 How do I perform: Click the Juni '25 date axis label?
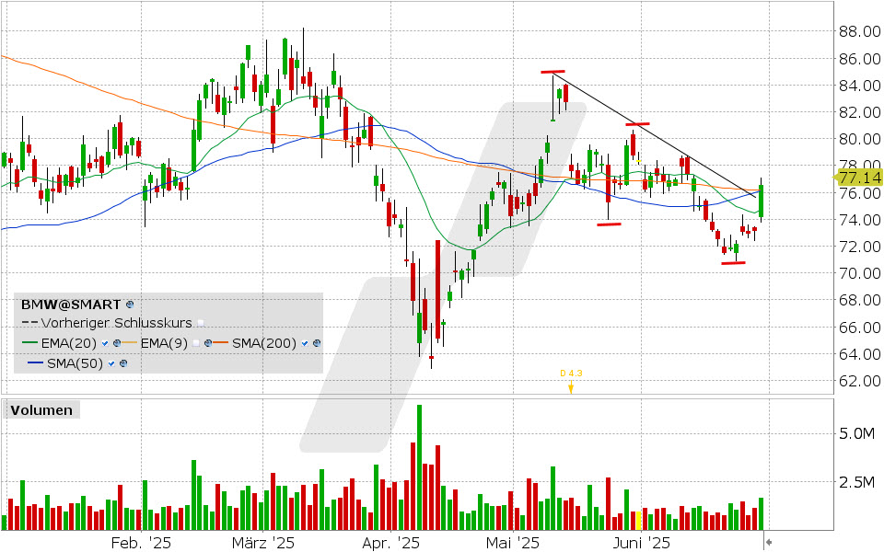tap(642, 543)
